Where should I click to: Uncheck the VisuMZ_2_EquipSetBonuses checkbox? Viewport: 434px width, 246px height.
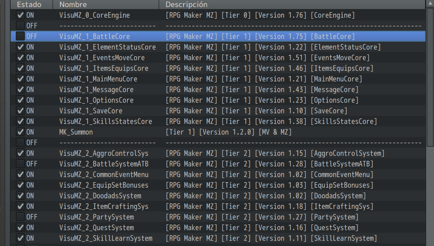tap(20, 185)
